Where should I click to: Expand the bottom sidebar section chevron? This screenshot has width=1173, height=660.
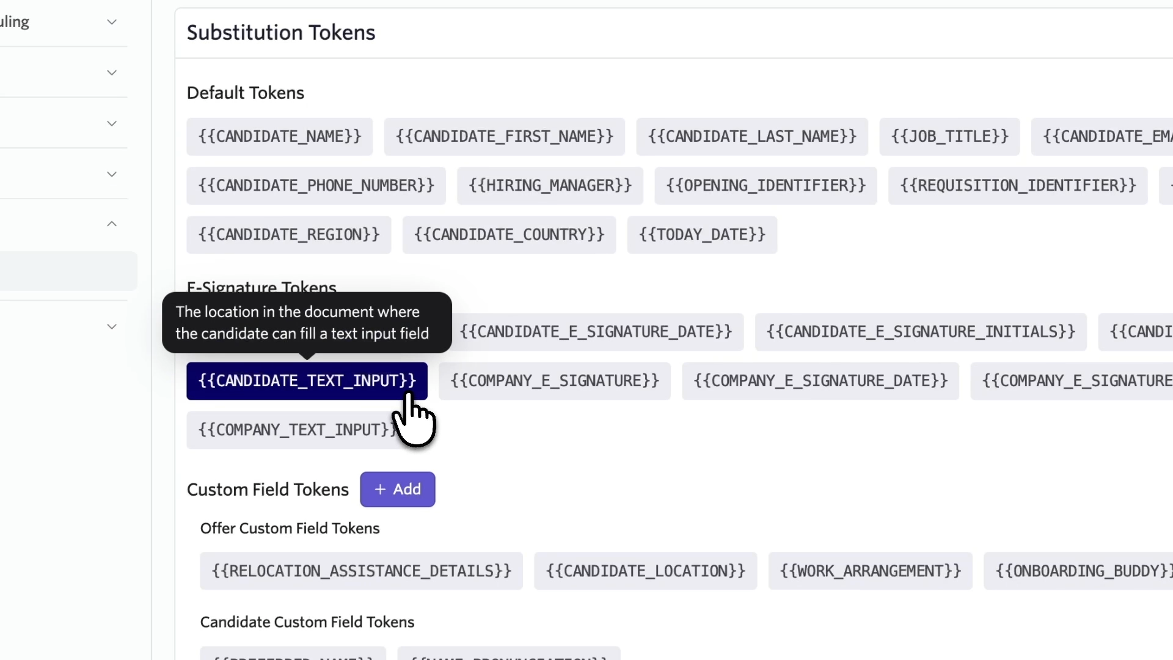111,327
